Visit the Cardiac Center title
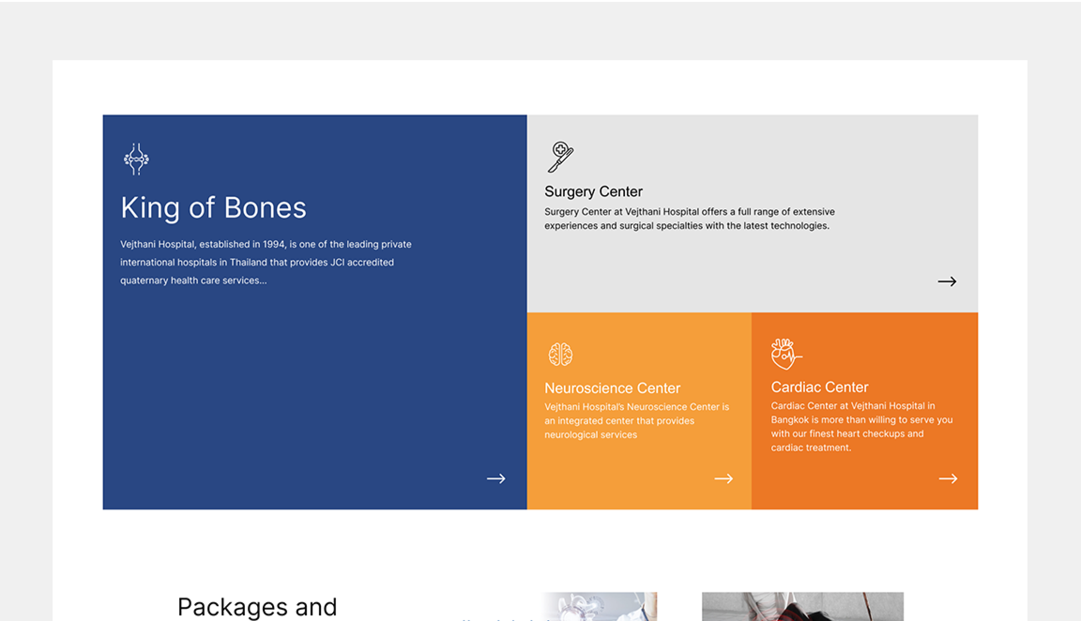The height and width of the screenshot is (621, 1081). (819, 387)
